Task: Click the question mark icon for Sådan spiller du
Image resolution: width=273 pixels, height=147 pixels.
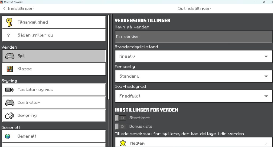Action: pyautogui.click(x=9, y=35)
